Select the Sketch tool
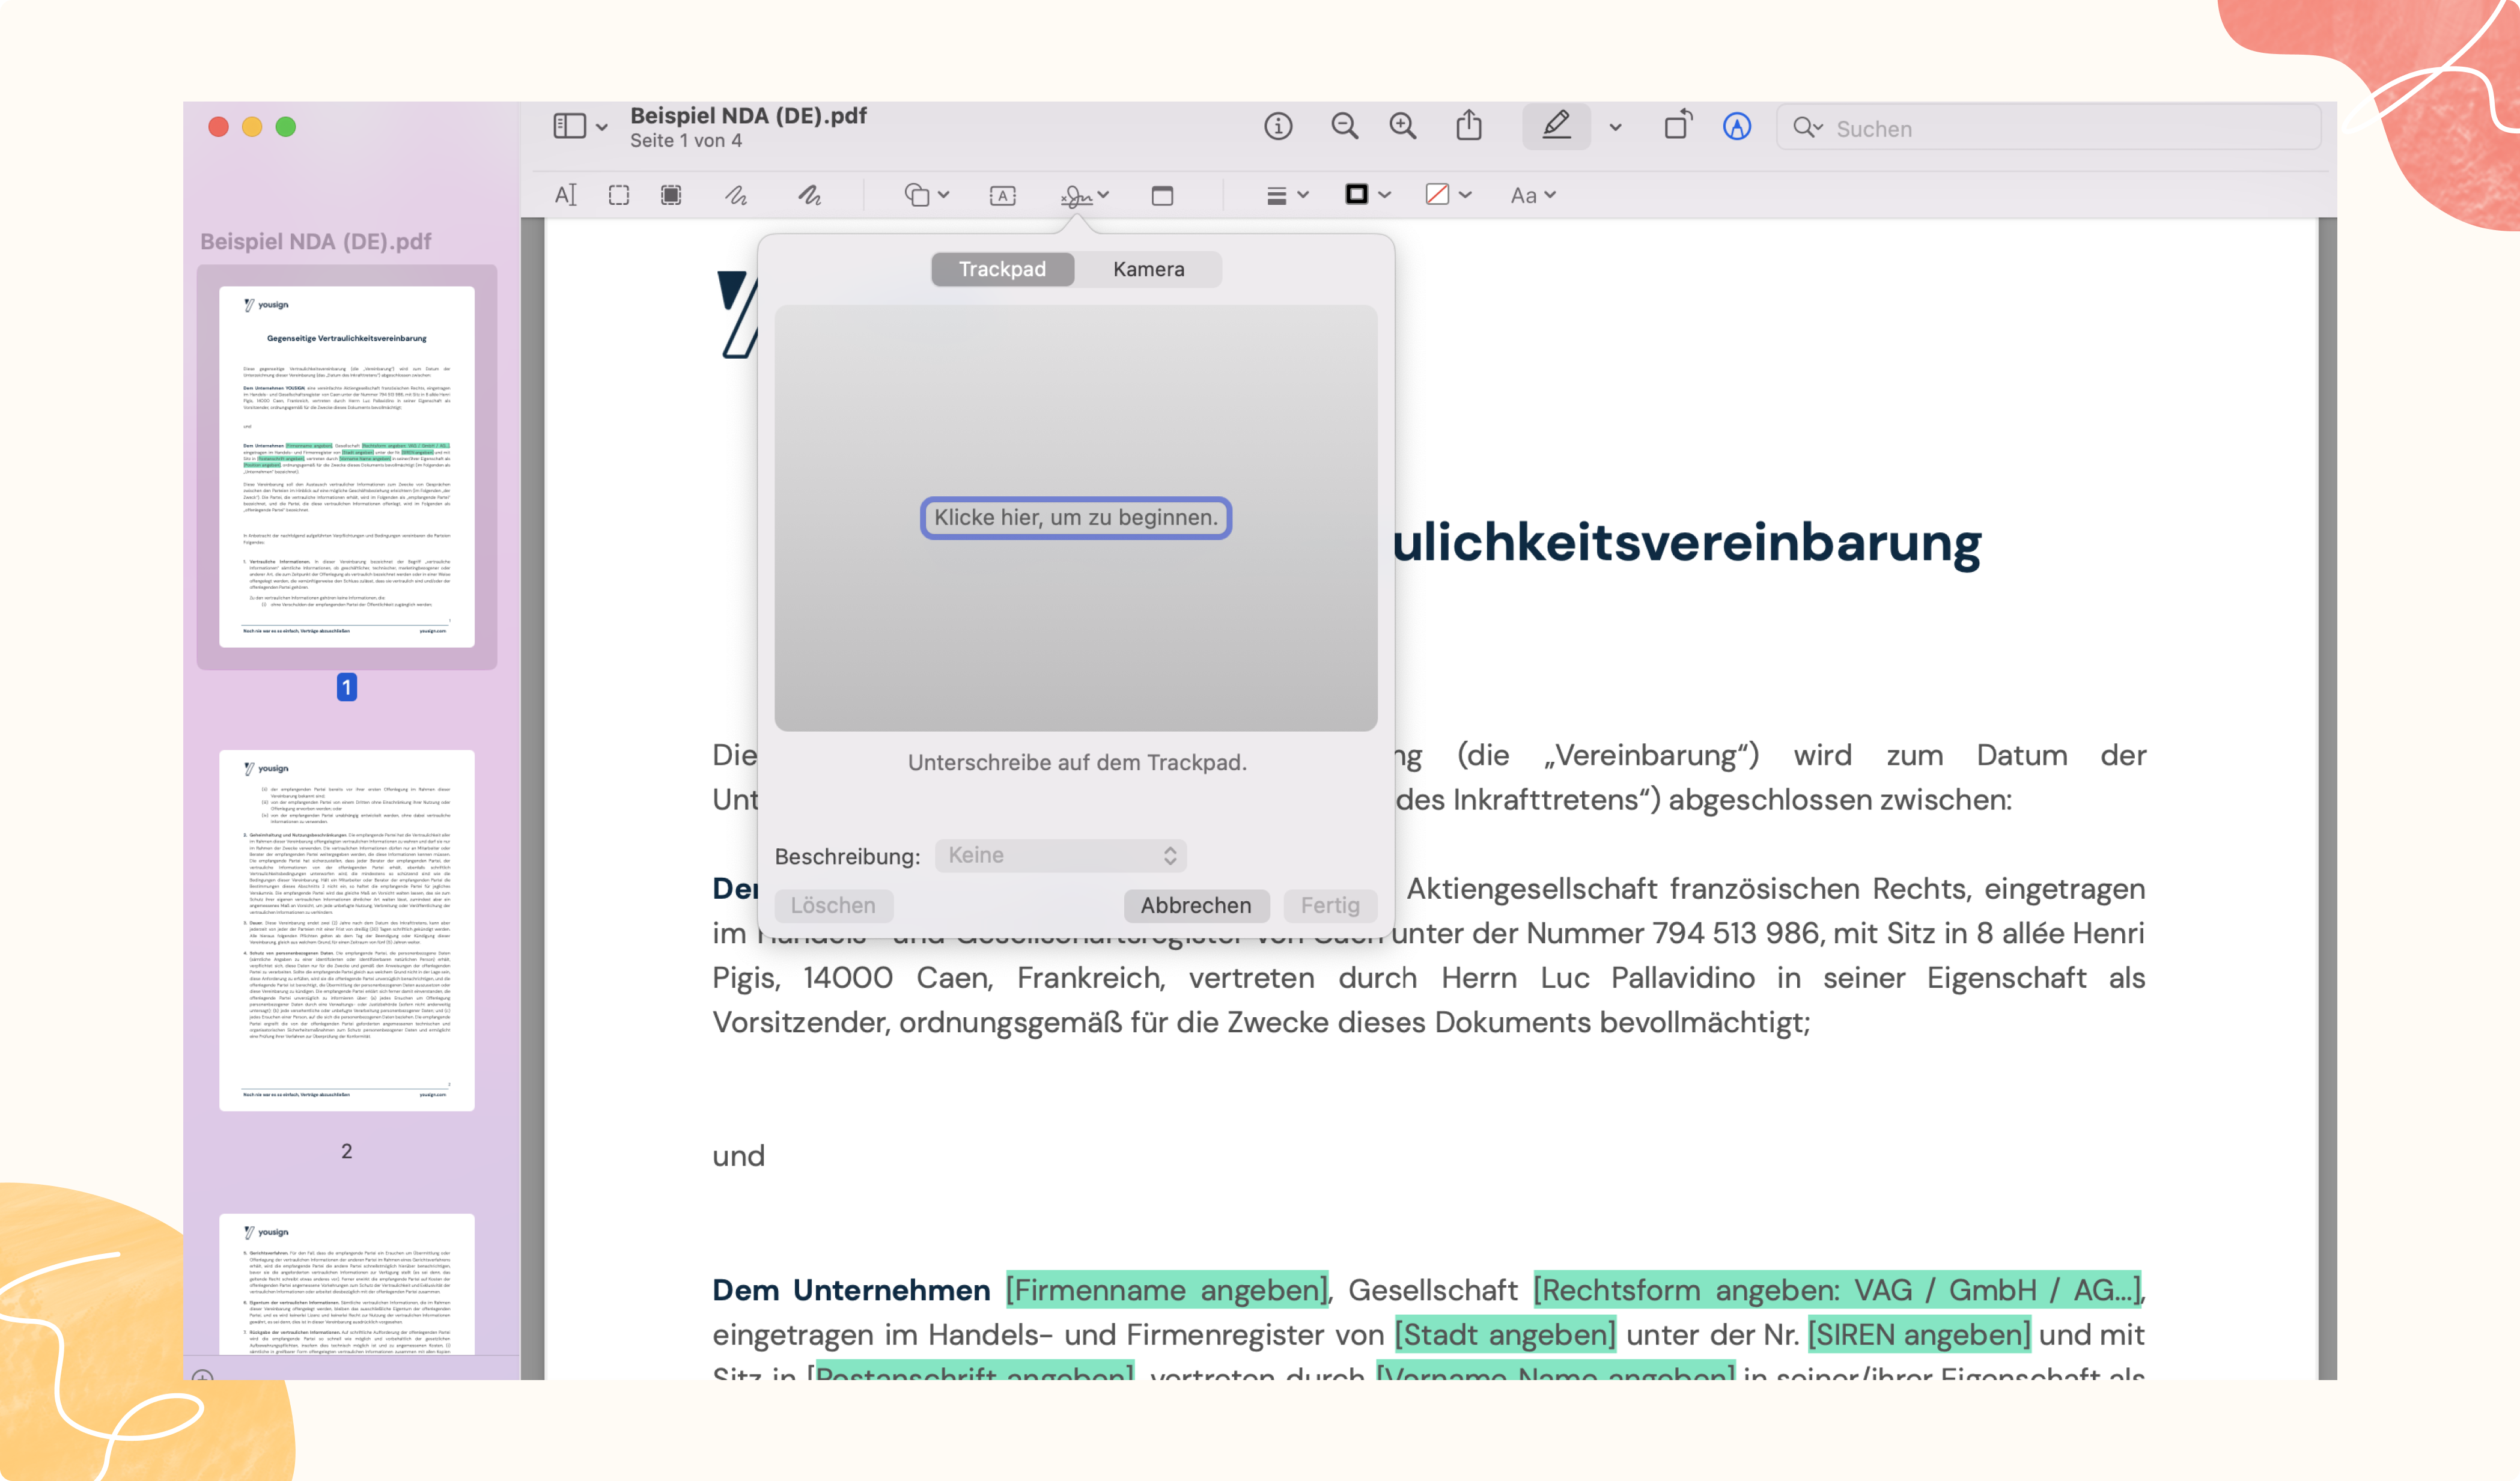2520x1481 pixels. pos(735,195)
